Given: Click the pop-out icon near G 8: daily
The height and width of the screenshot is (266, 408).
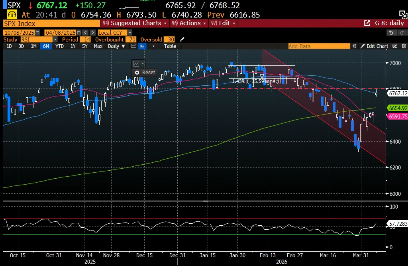Looking at the screenshot, I should coord(367,23).
